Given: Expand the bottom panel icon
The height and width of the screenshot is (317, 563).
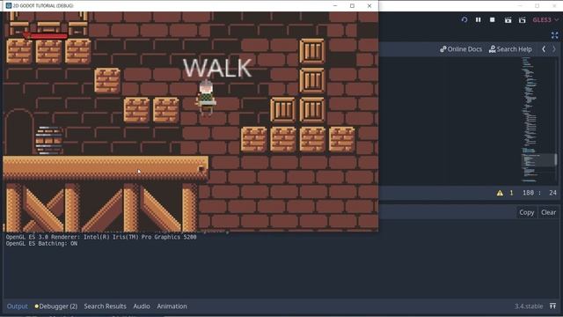Looking at the screenshot, I should click(552, 306).
